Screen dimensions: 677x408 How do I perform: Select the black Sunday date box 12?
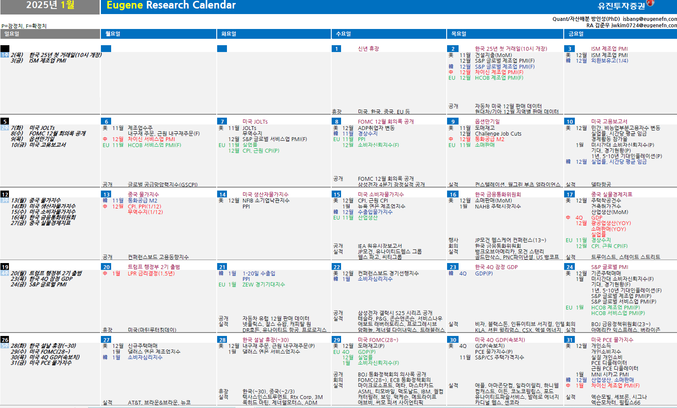pyautogui.click(x=5, y=194)
